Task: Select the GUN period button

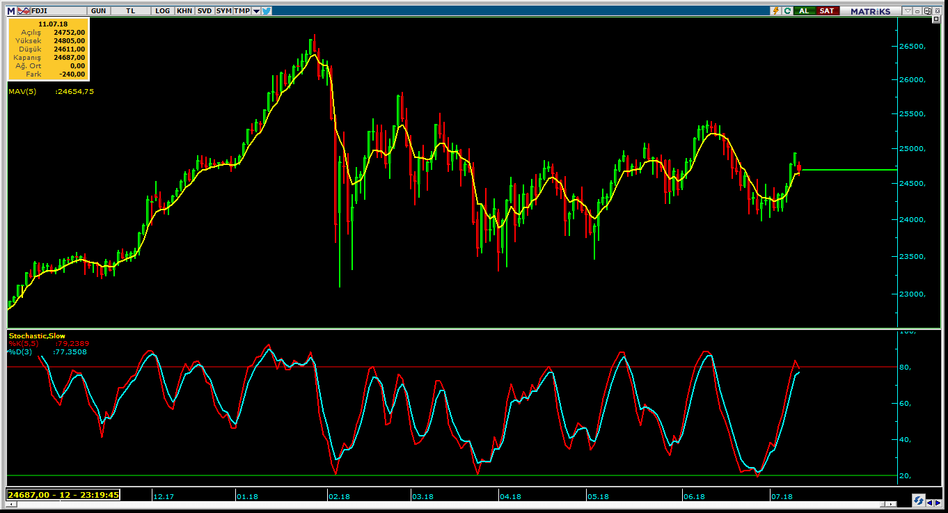Action: pos(99,10)
